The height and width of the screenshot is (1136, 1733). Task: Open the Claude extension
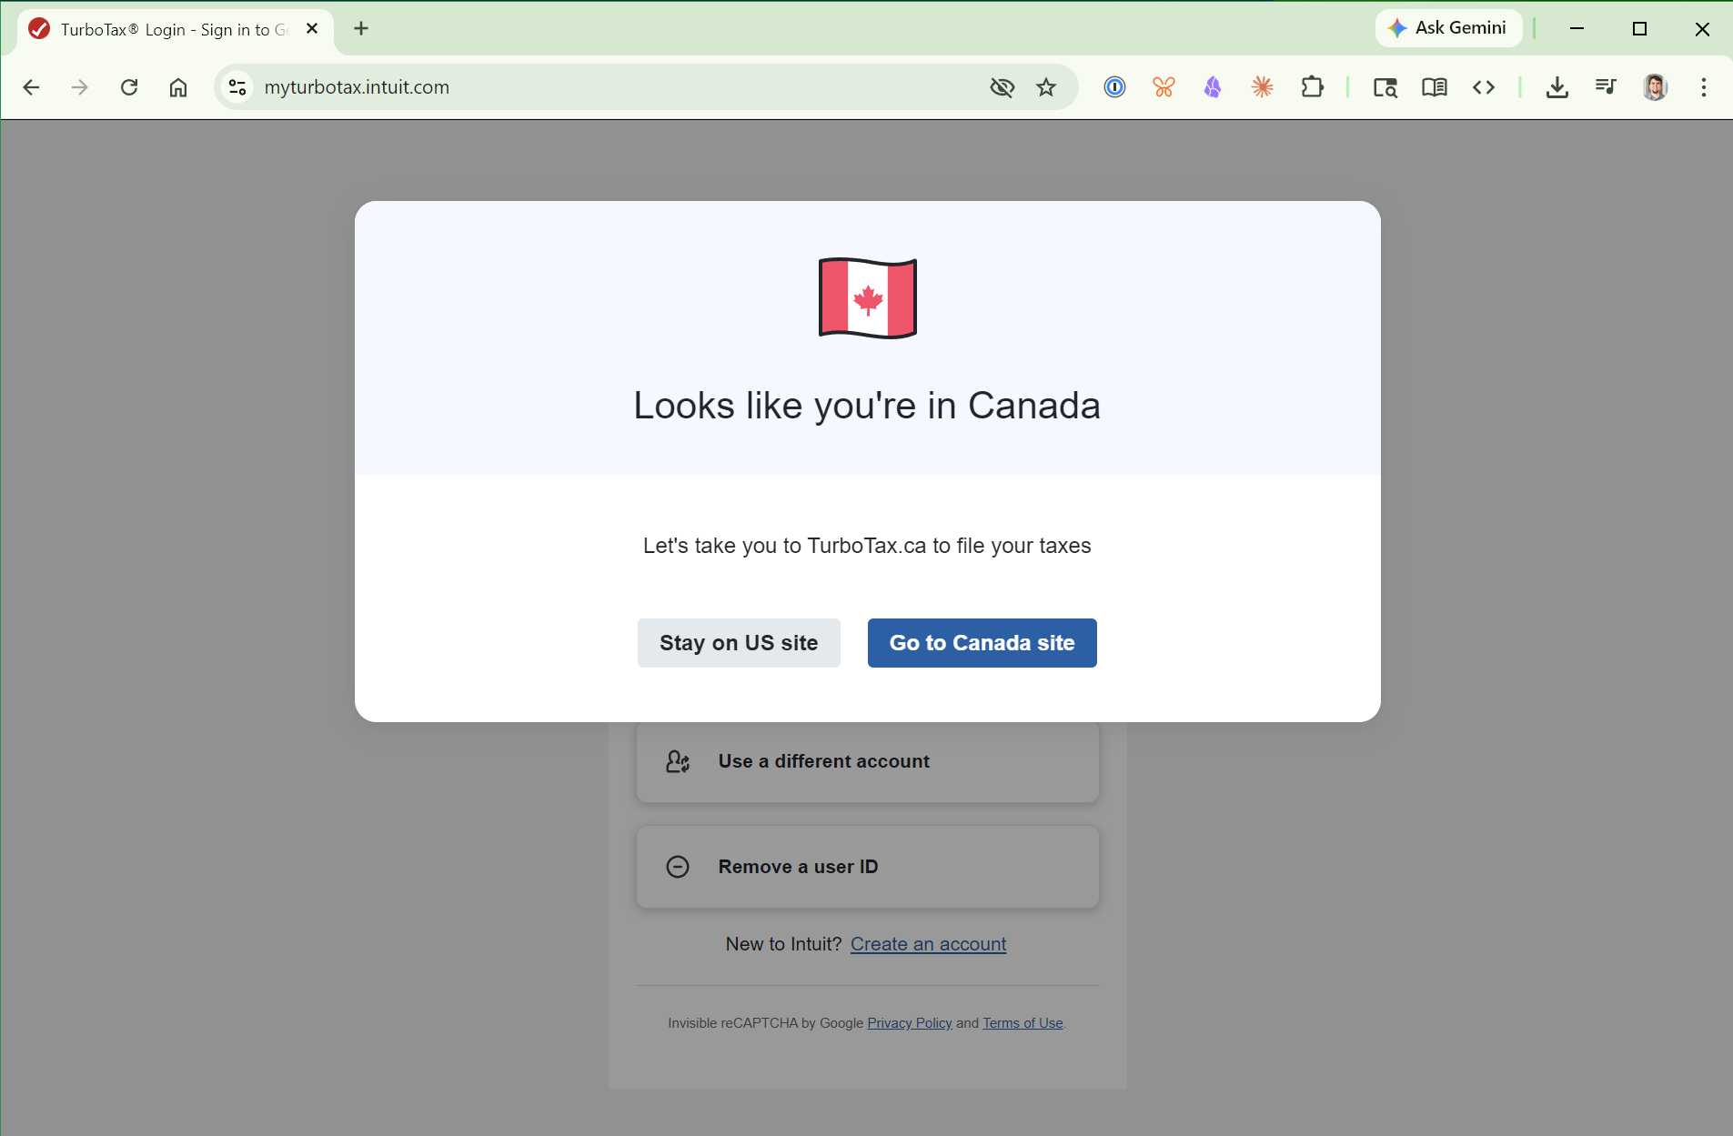point(1263,87)
